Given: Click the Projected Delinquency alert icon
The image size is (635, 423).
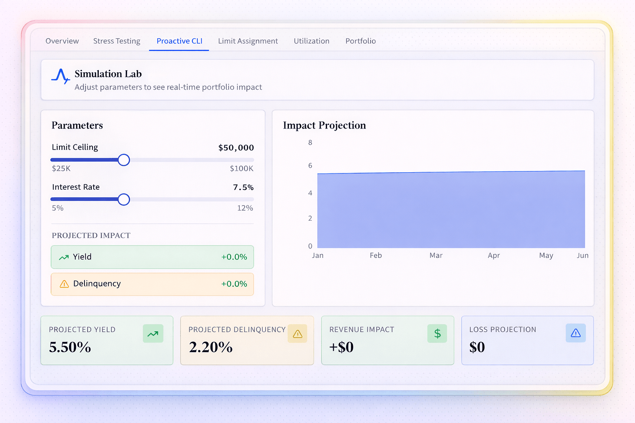Looking at the screenshot, I should pyautogui.click(x=297, y=333).
